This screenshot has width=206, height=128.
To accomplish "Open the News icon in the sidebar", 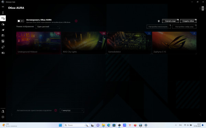I will coord(3,53).
